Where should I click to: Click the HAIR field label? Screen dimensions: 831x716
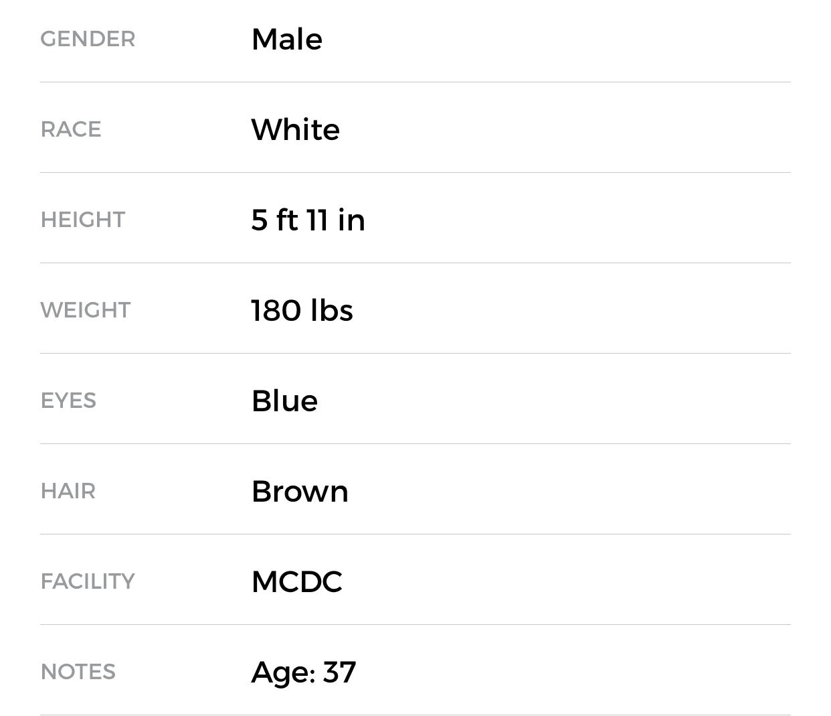pyautogui.click(x=68, y=491)
